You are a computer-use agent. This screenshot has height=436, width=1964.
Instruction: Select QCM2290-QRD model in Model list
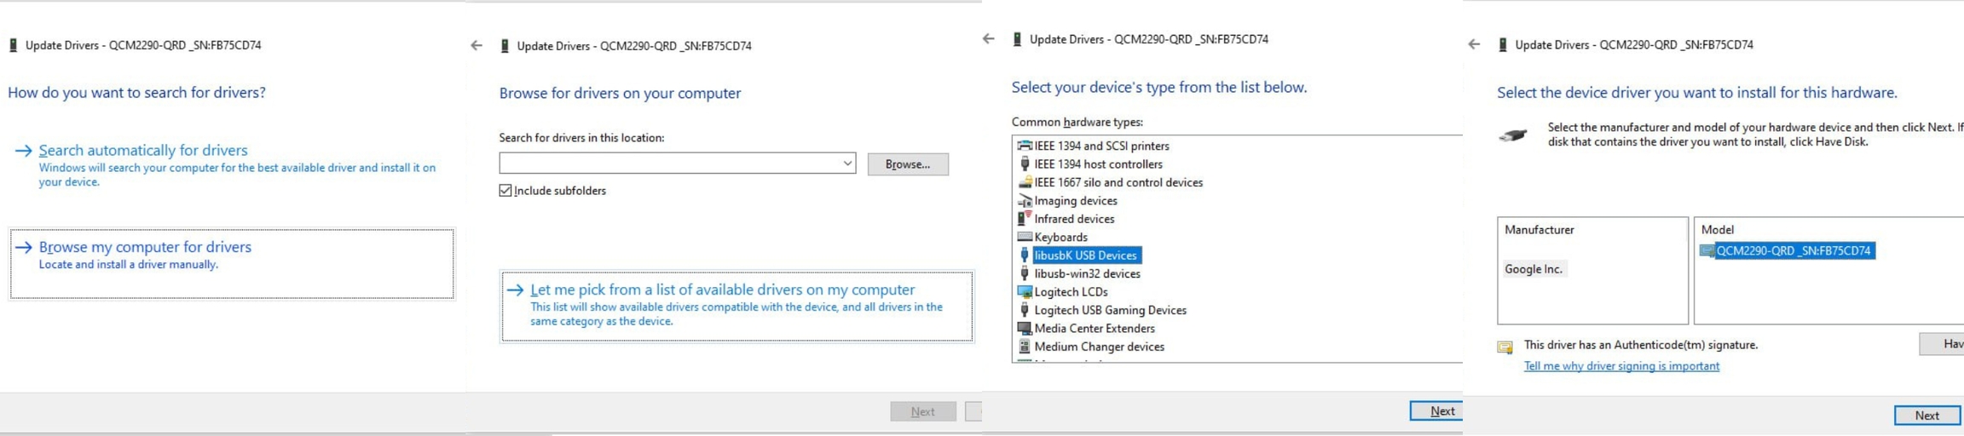click(x=1793, y=251)
